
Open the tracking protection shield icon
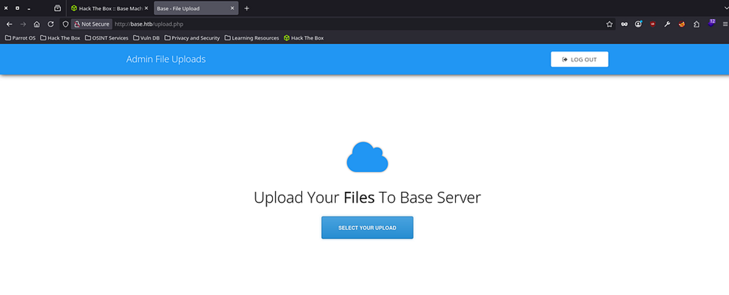(66, 24)
